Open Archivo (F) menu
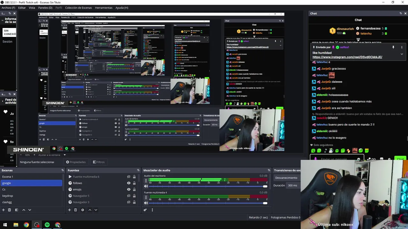The width and height of the screenshot is (408, 229). tap(8, 8)
